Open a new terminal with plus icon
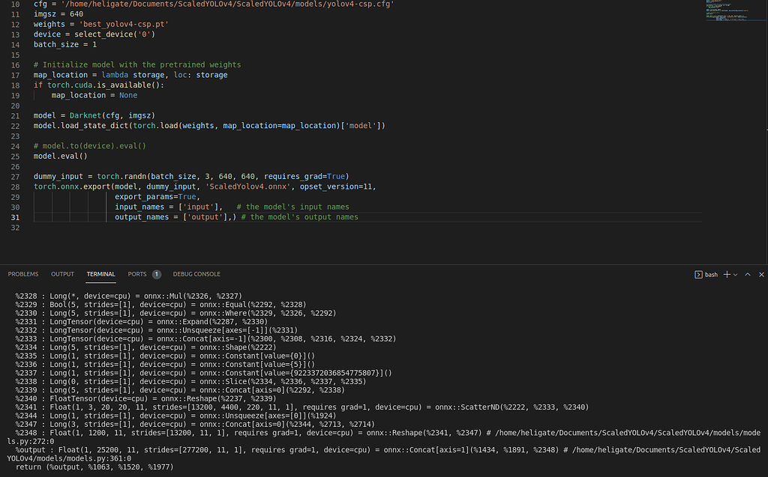The width and height of the screenshot is (768, 477). (727, 275)
